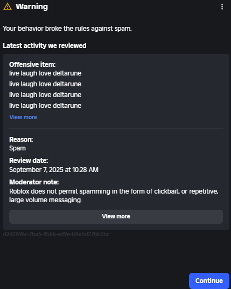Select the case ID text d2d2896c
The height and width of the screenshot is (289, 231).
pos(56,234)
